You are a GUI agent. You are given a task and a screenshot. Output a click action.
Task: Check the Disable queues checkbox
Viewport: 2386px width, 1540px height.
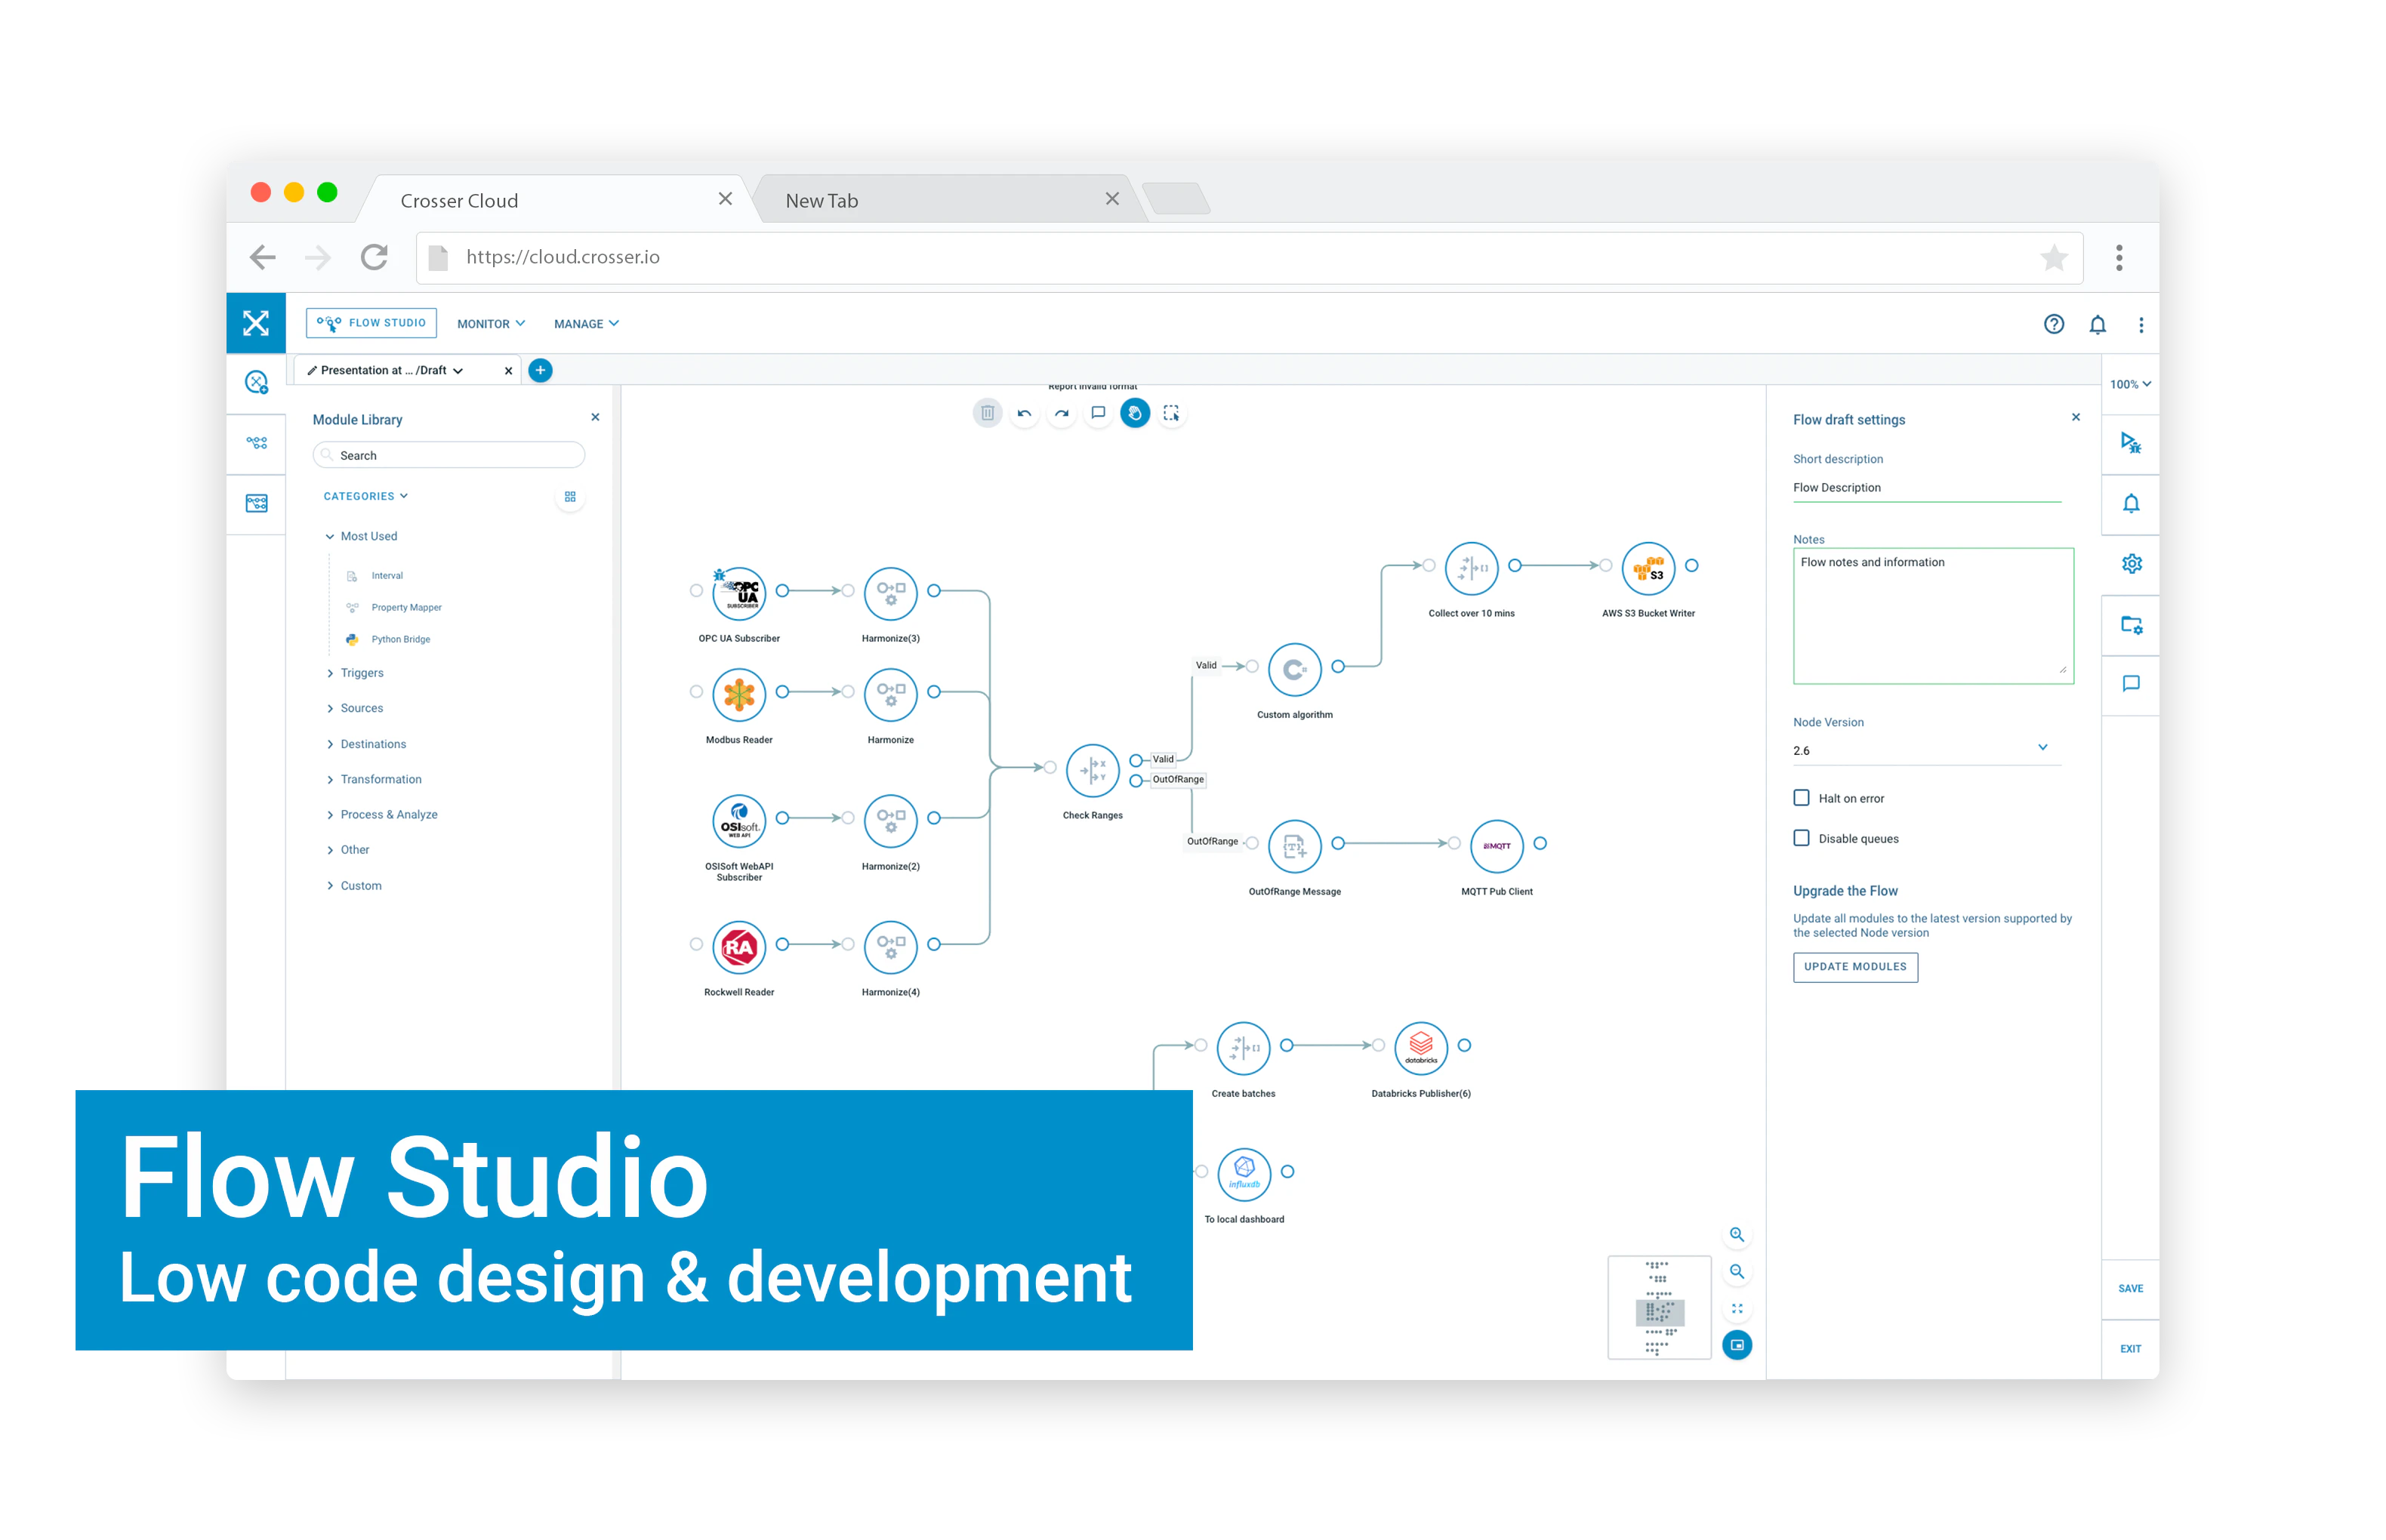(1802, 838)
